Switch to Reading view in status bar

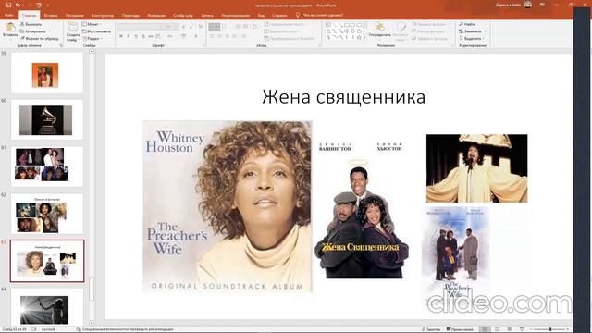click(510, 329)
